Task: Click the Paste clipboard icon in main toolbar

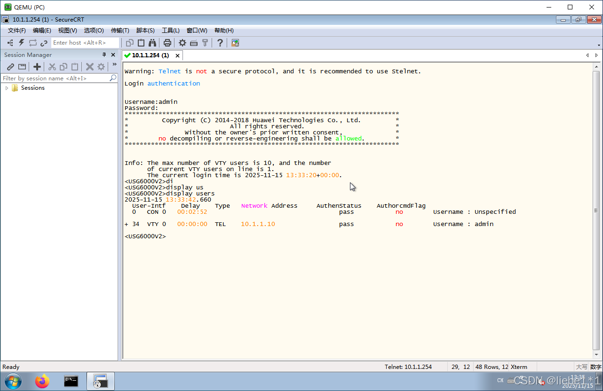Action: point(141,43)
